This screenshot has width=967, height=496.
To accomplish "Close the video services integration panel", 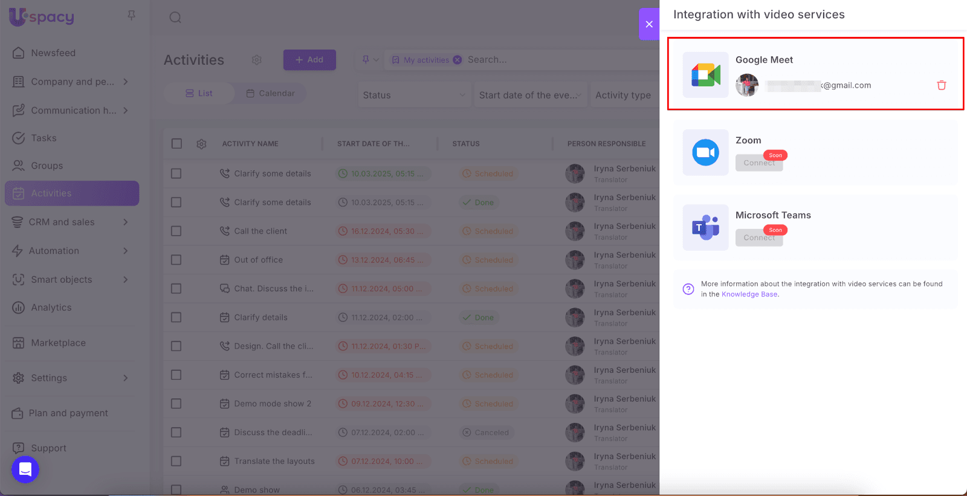I will (x=649, y=24).
